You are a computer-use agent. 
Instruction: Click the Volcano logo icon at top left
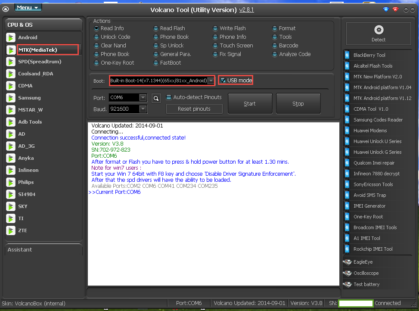click(x=6, y=9)
